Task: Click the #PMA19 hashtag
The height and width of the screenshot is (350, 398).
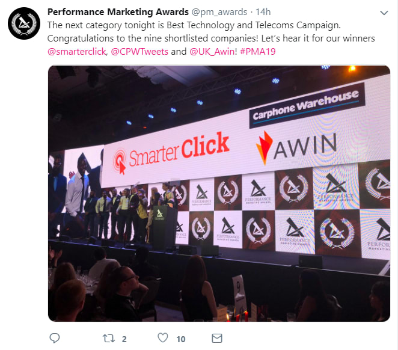Action: [258, 52]
